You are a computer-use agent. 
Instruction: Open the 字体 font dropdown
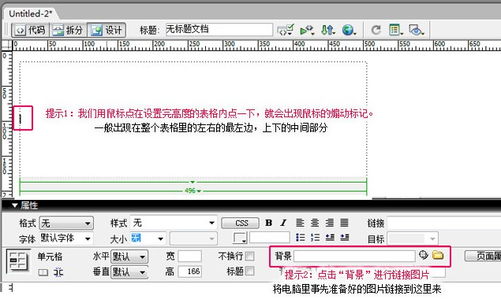pyautogui.click(x=66, y=238)
